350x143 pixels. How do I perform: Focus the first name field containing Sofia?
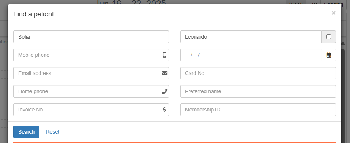pos(91,37)
